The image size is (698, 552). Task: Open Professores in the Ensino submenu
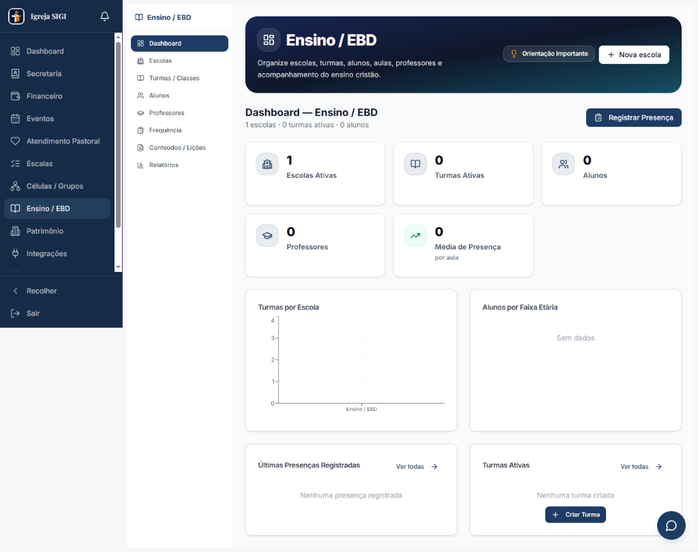[179, 112]
